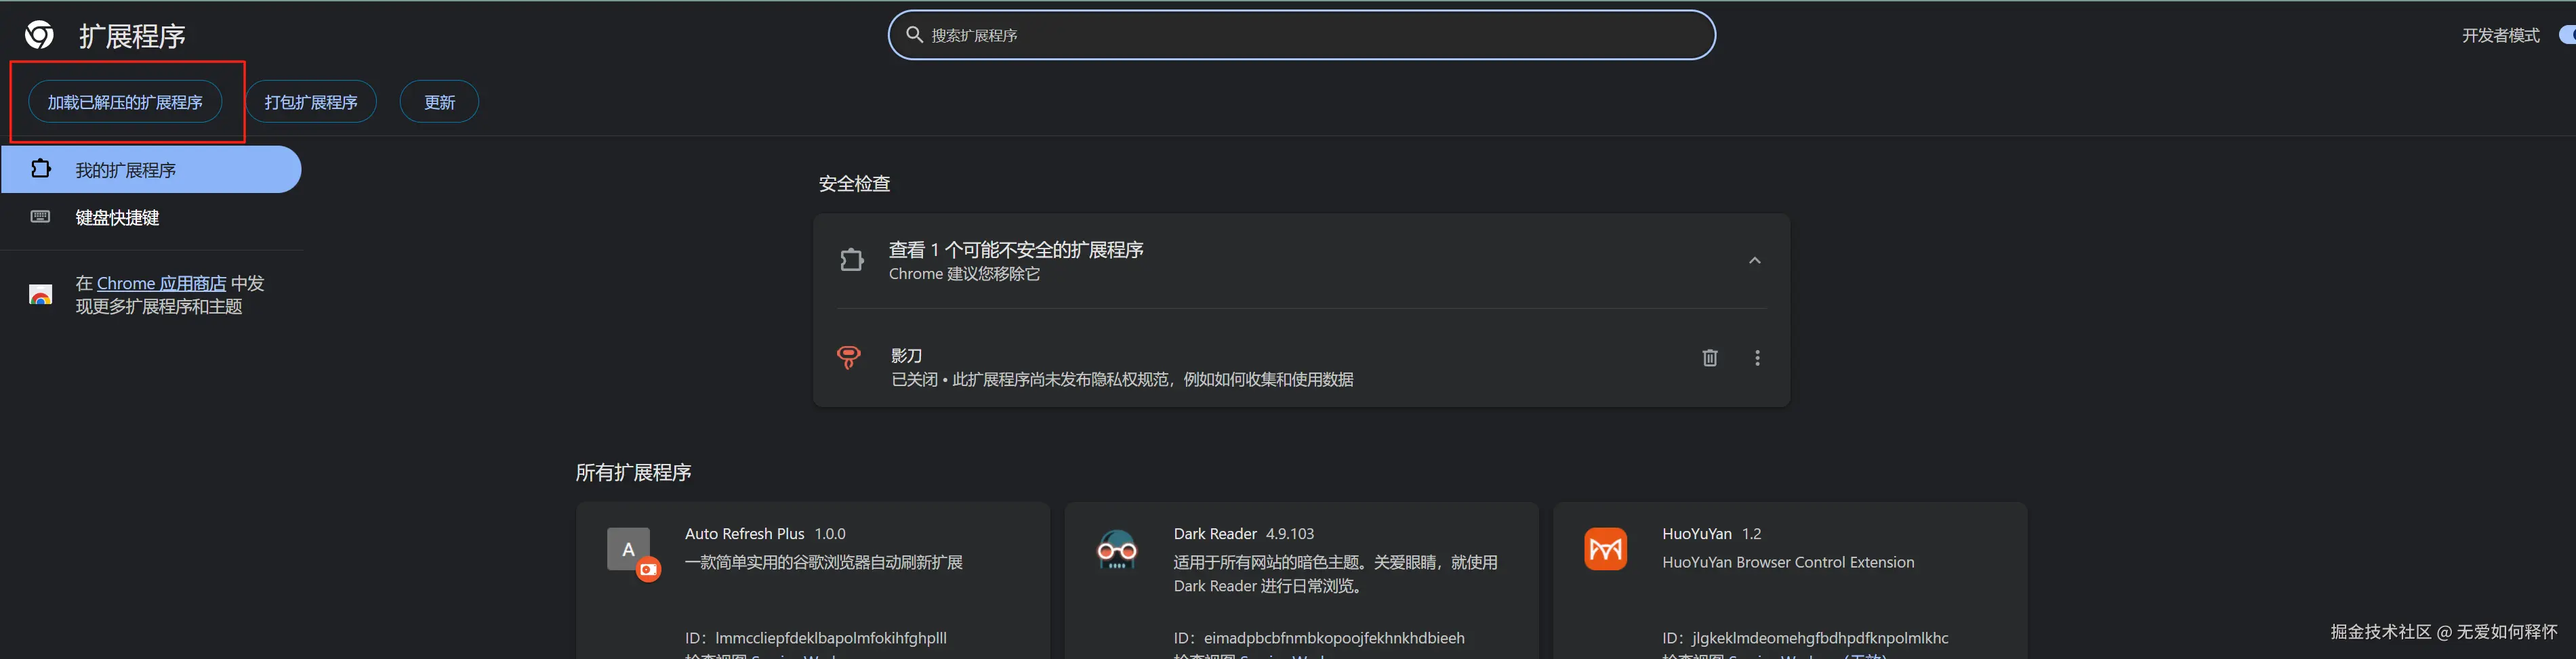Click 打包扩展程序 button
Viewport: 2576px width, 659px height.
pyautogui.click(x=311, y=102)
